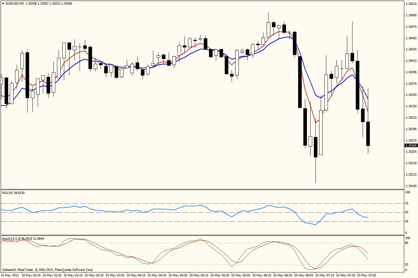418x278 pixels.
Task: Click the 10 May 06:55 time label
Action: (x=304, y=275)
